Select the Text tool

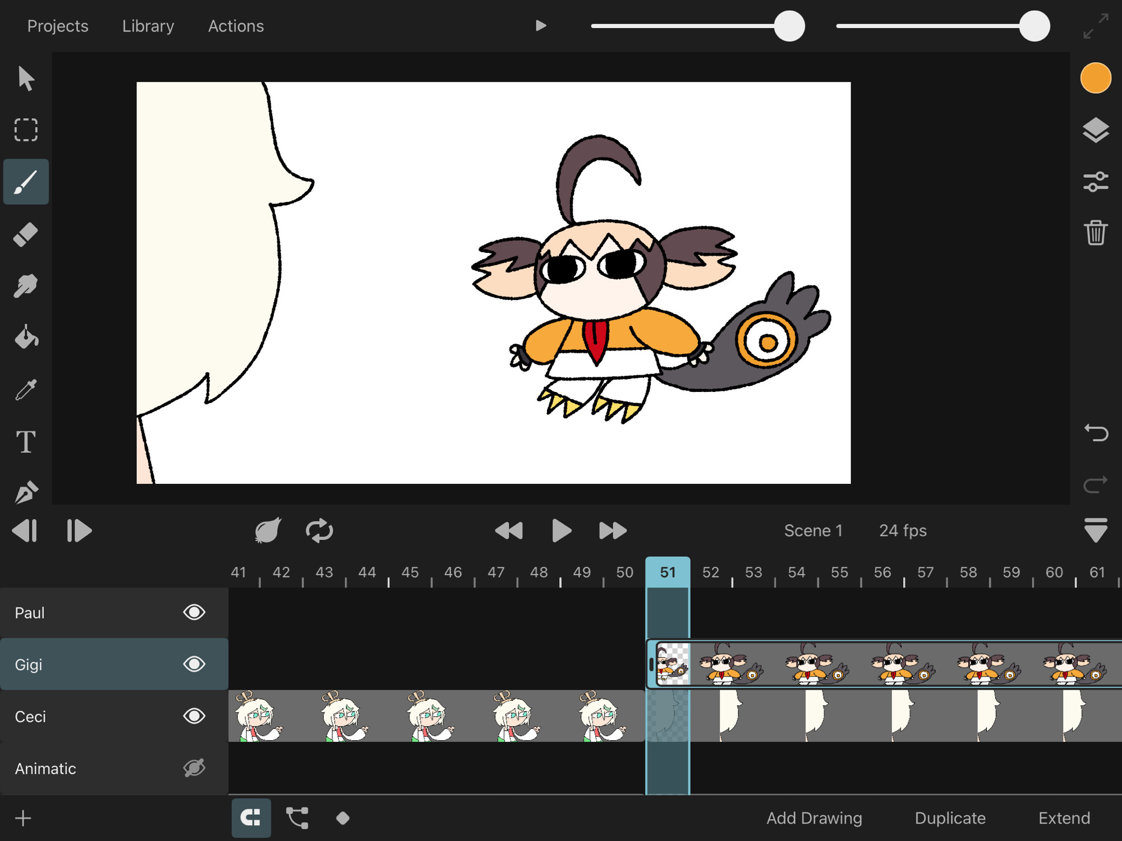[x=26, y=441]
